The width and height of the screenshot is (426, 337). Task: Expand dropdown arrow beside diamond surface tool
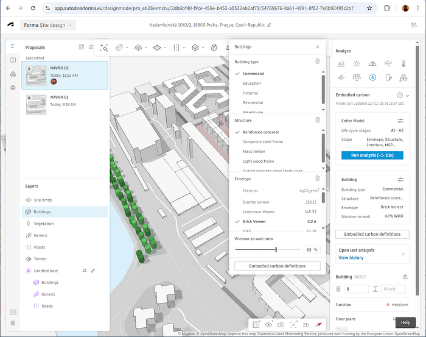tap(165, 48)
